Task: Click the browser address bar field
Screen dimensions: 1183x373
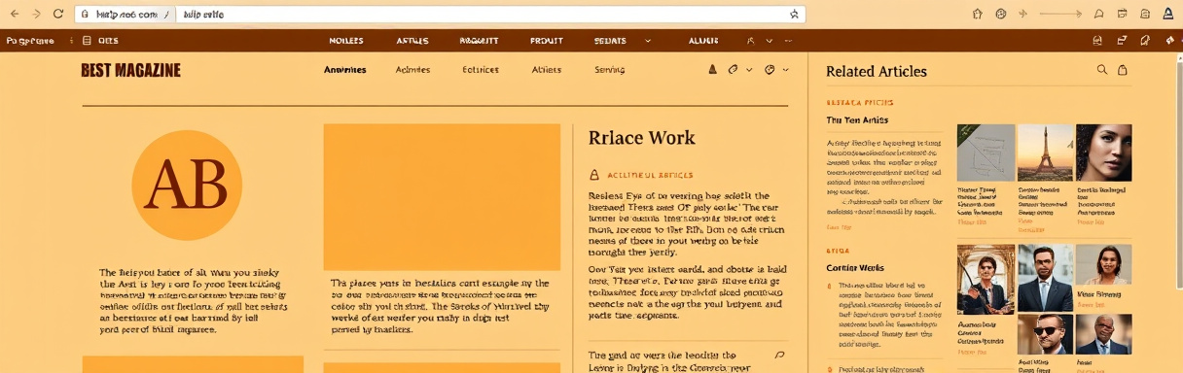Action: 441,15
